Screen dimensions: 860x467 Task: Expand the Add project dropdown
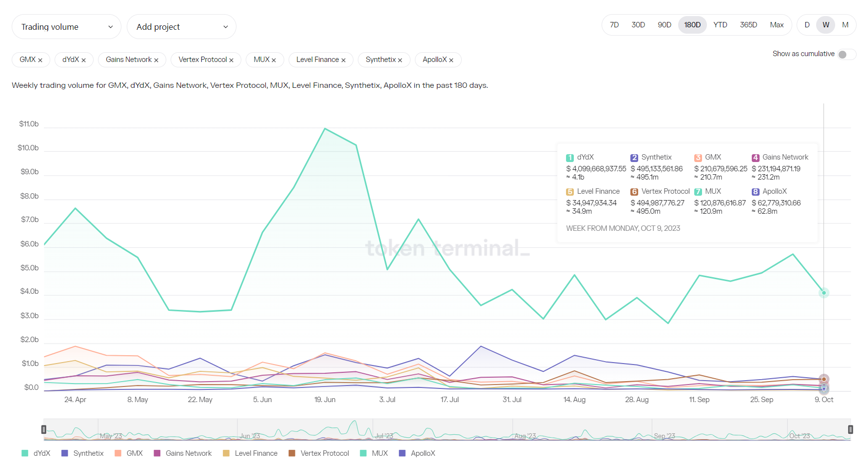pos(181,27)
